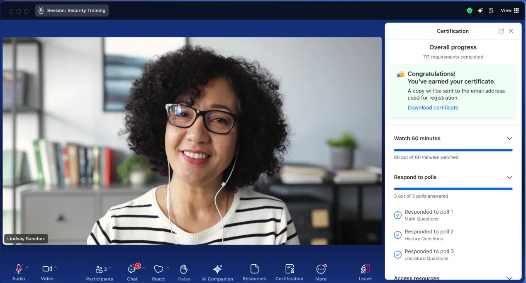Open the React emoji button
526x283 pixels.
[158, 272]
